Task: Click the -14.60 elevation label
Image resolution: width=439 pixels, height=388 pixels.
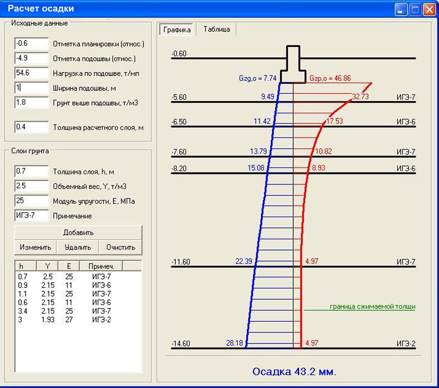Action: (x=181, y=343)
